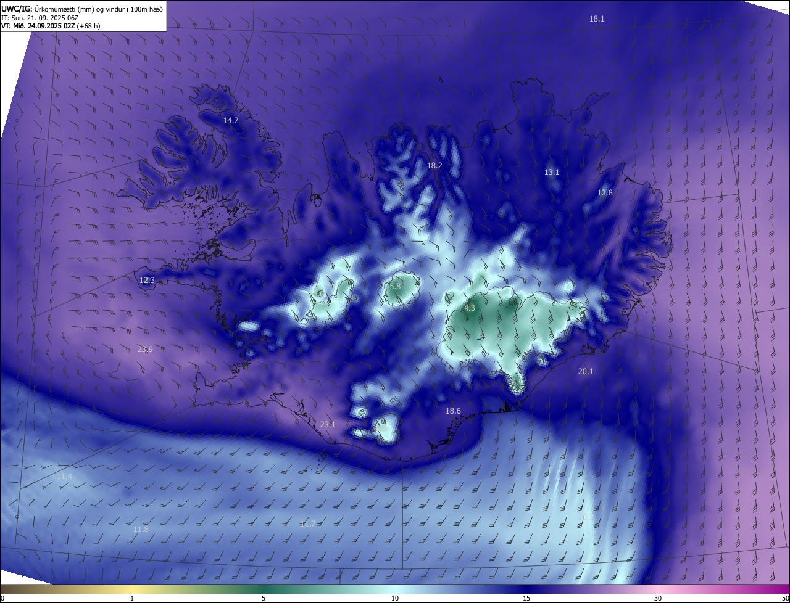Click the precipitation color scale bar
The width and height of the screenshot is (790, 603).
tap(395, 589)
